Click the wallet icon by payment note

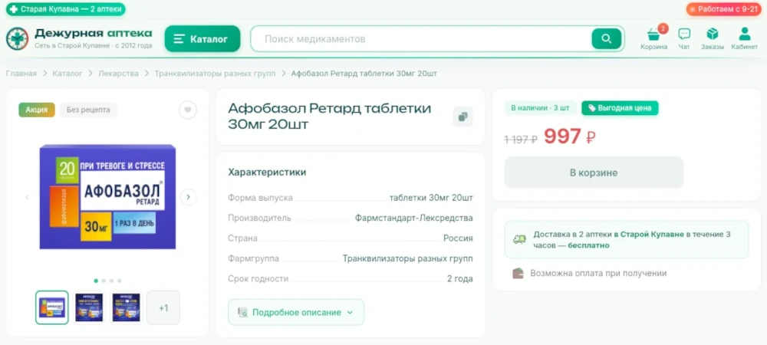tap(518, 273)
